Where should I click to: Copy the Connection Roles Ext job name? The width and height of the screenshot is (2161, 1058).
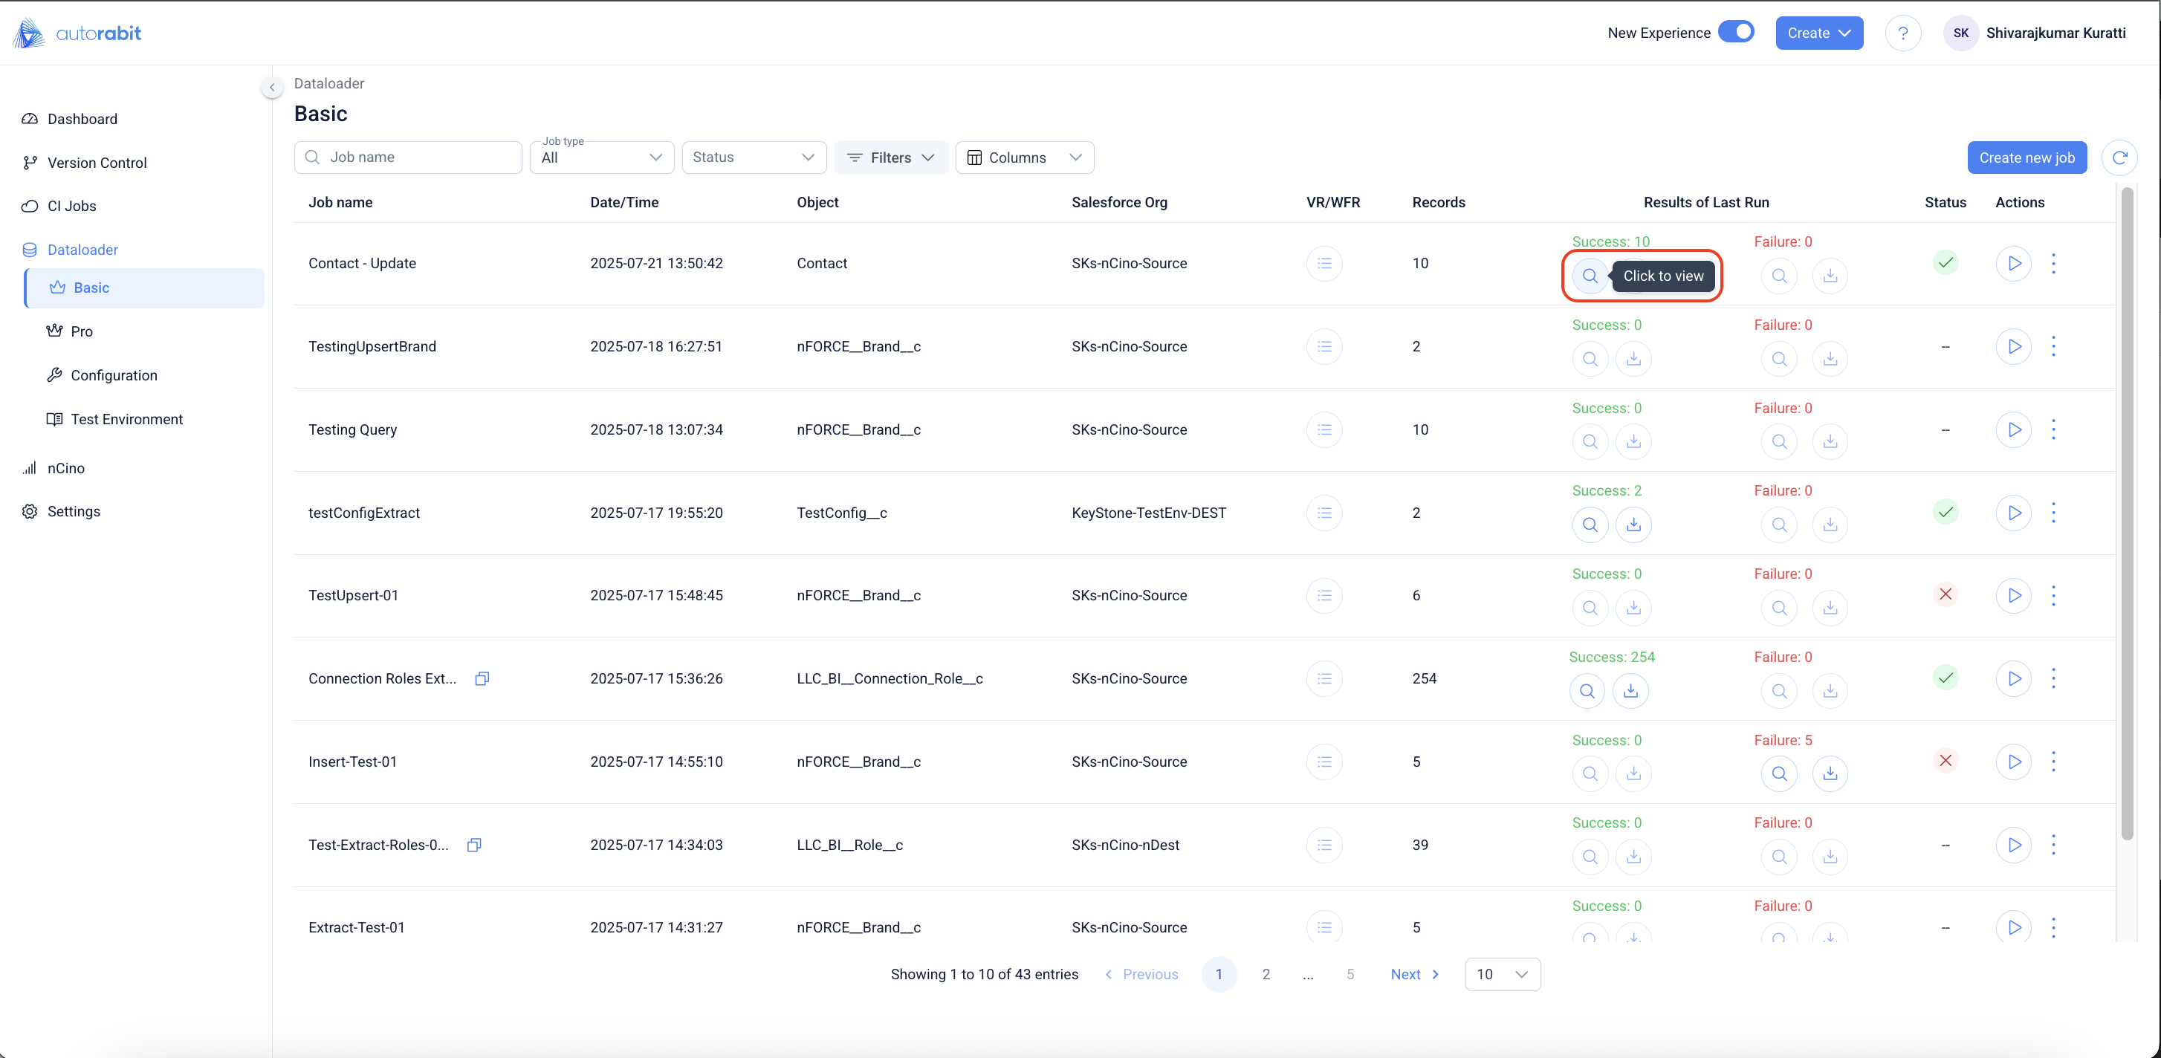coord(482,679)
